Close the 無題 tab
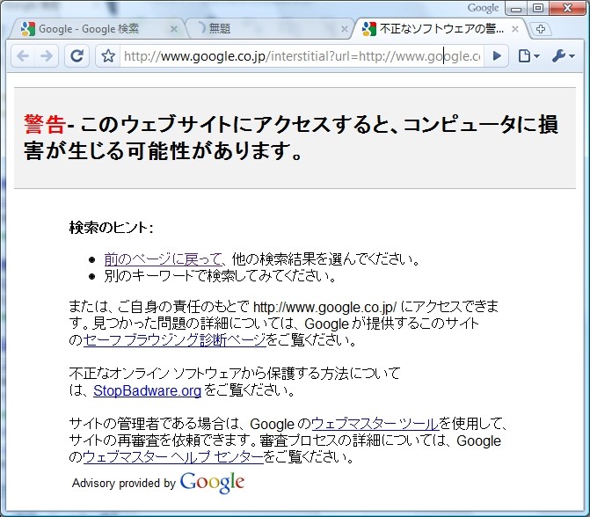The width and height of the screenshot is (590, 517). pos(344,29)
